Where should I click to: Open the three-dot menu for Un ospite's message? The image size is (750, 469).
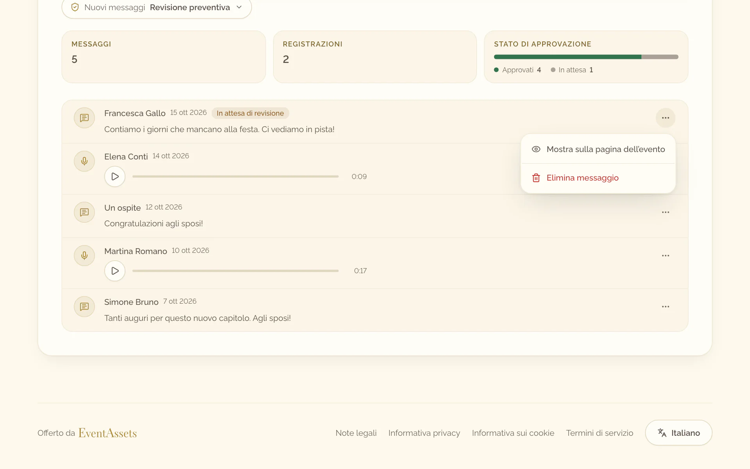[x=666, y=212]
